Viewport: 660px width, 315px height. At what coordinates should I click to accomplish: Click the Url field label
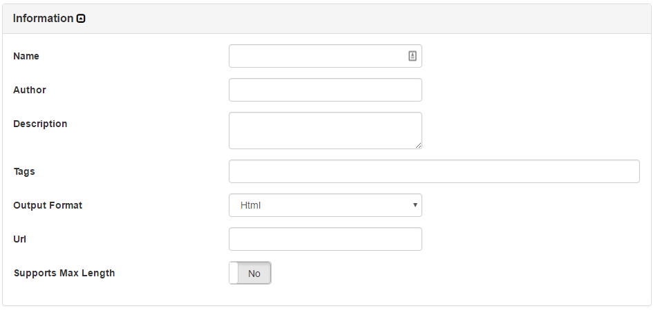[x=19, y=239]
